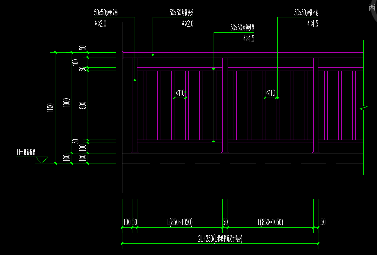
Task: Select the top δ≥2.0 thickness note under handrail label
Action: tap(187, 24)
